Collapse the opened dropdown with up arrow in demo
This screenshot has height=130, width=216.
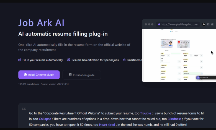(168, 56)
